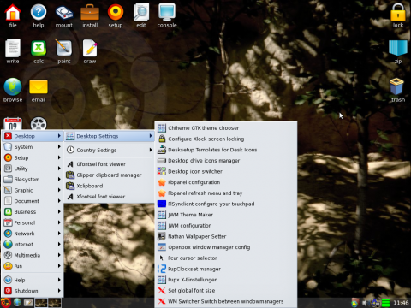Open Fbpanel configuration
Image resolution: width=411 pixels, height=308 pixels.
coord(226,182)
